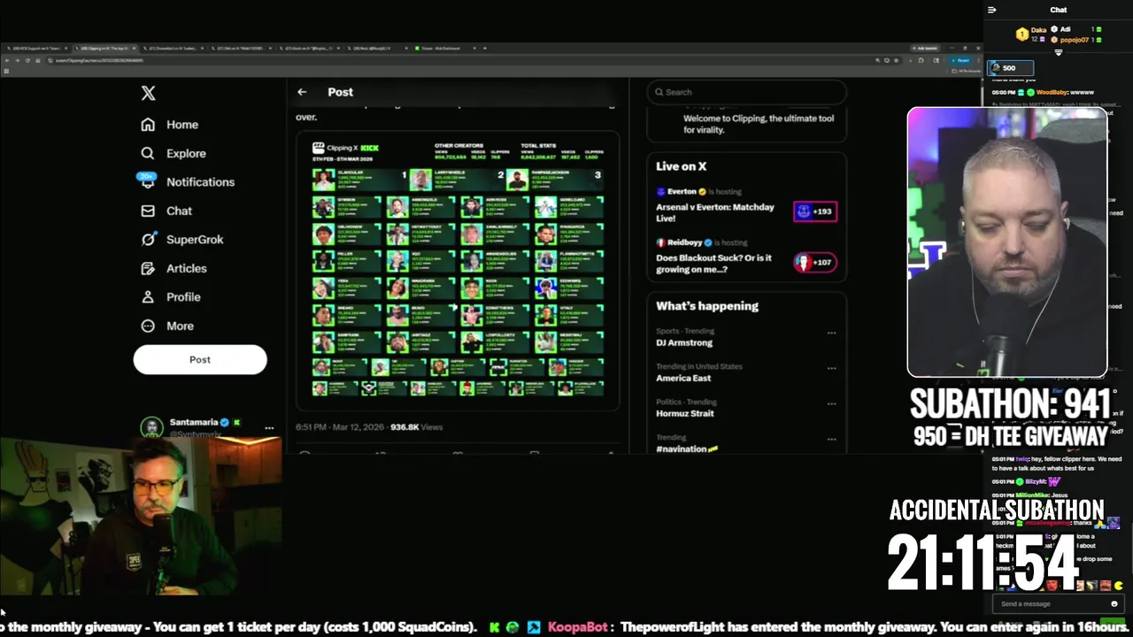Open the Clipping X Kick leaderboard image

pyautogui.click(x=458, y=270)
